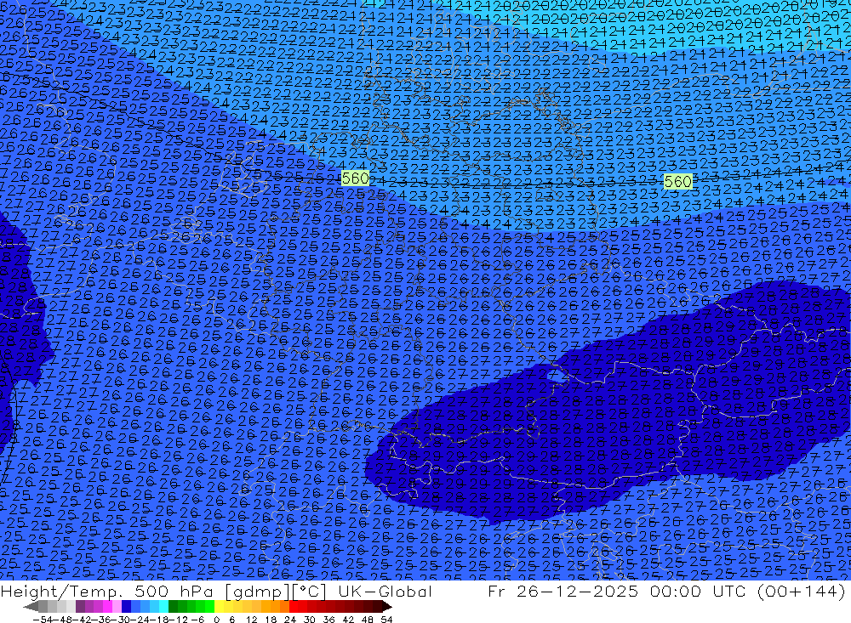Click the UK-Global model label
851x623 pixels.
tap(385, 591)
